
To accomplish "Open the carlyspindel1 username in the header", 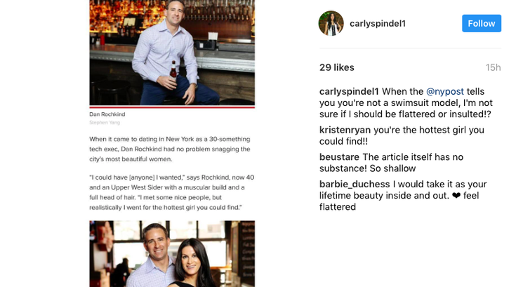I will [378, 24].
